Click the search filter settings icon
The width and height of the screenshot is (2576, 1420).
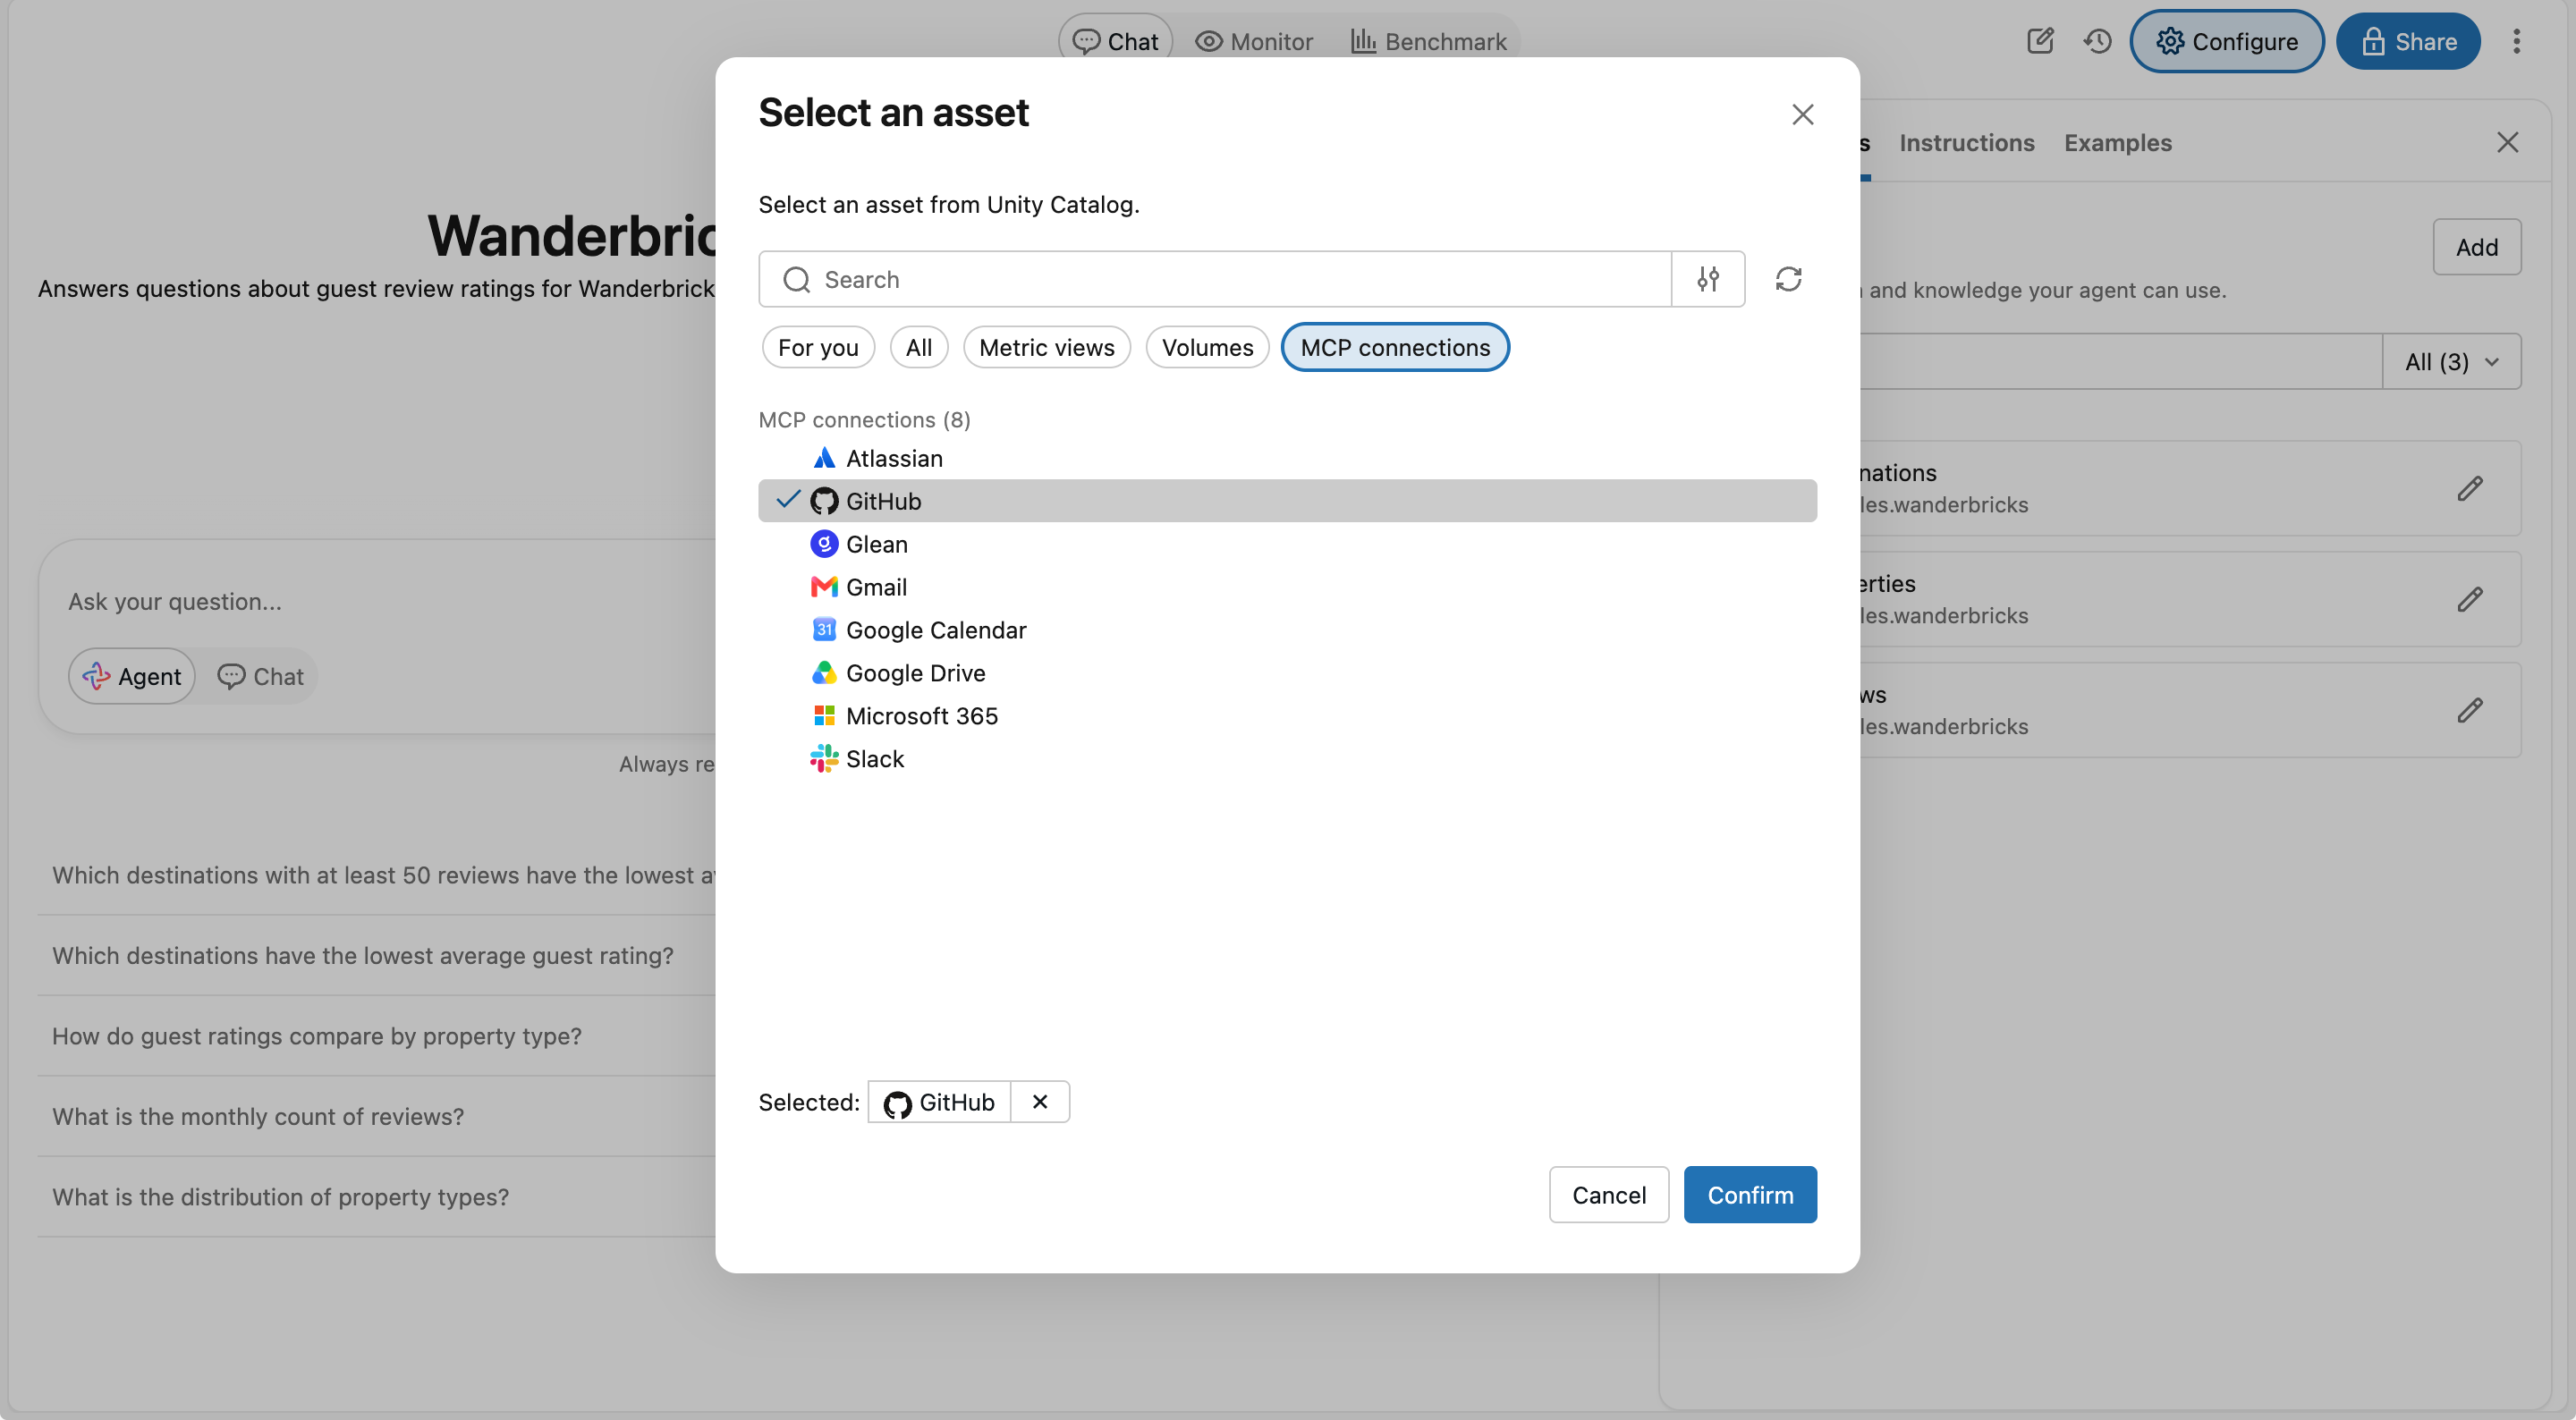coord(1708,279)
